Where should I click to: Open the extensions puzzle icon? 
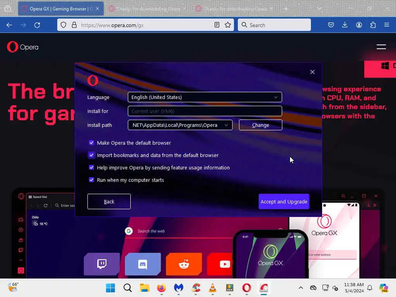tap(373, 25)
